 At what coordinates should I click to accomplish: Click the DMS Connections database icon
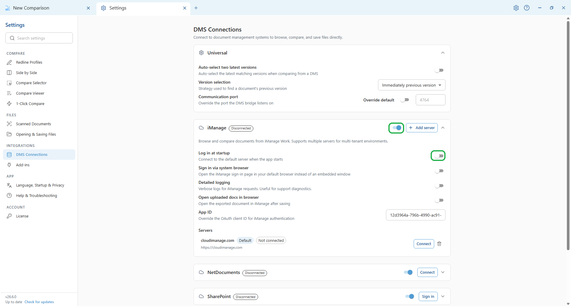(9, 155)
